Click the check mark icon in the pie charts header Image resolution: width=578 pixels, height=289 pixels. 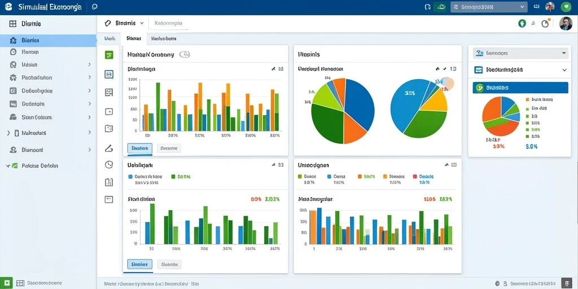pyautogui.click(x=445, y=68)
